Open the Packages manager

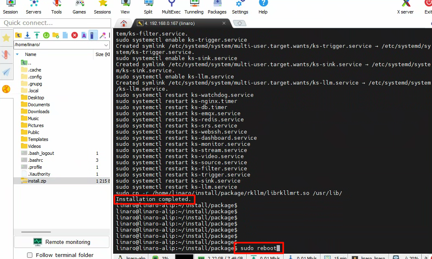coord(217,7)
